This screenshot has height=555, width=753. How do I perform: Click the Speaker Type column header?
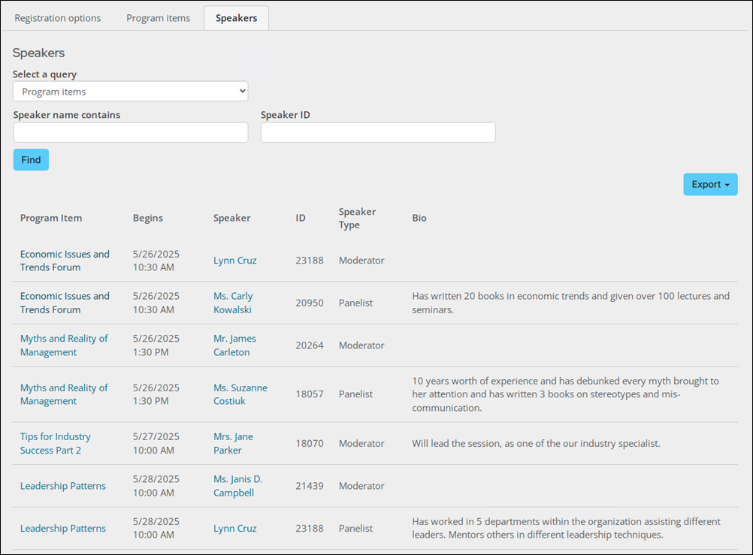pyautogui.click(x=357, y=218)
